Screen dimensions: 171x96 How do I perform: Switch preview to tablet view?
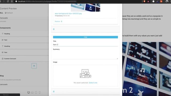coord(36,93)
